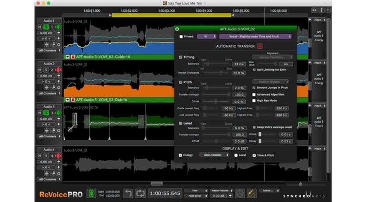Click the Audio 4 red muted speaker icon
Screen dimensions: 366x202
click(58, 156)
